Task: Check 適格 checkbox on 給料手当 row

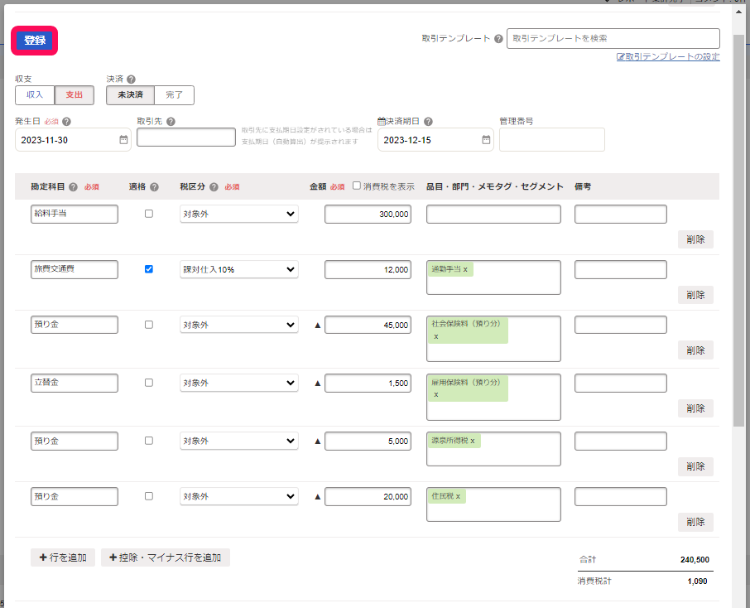Action: pos(149,214)
